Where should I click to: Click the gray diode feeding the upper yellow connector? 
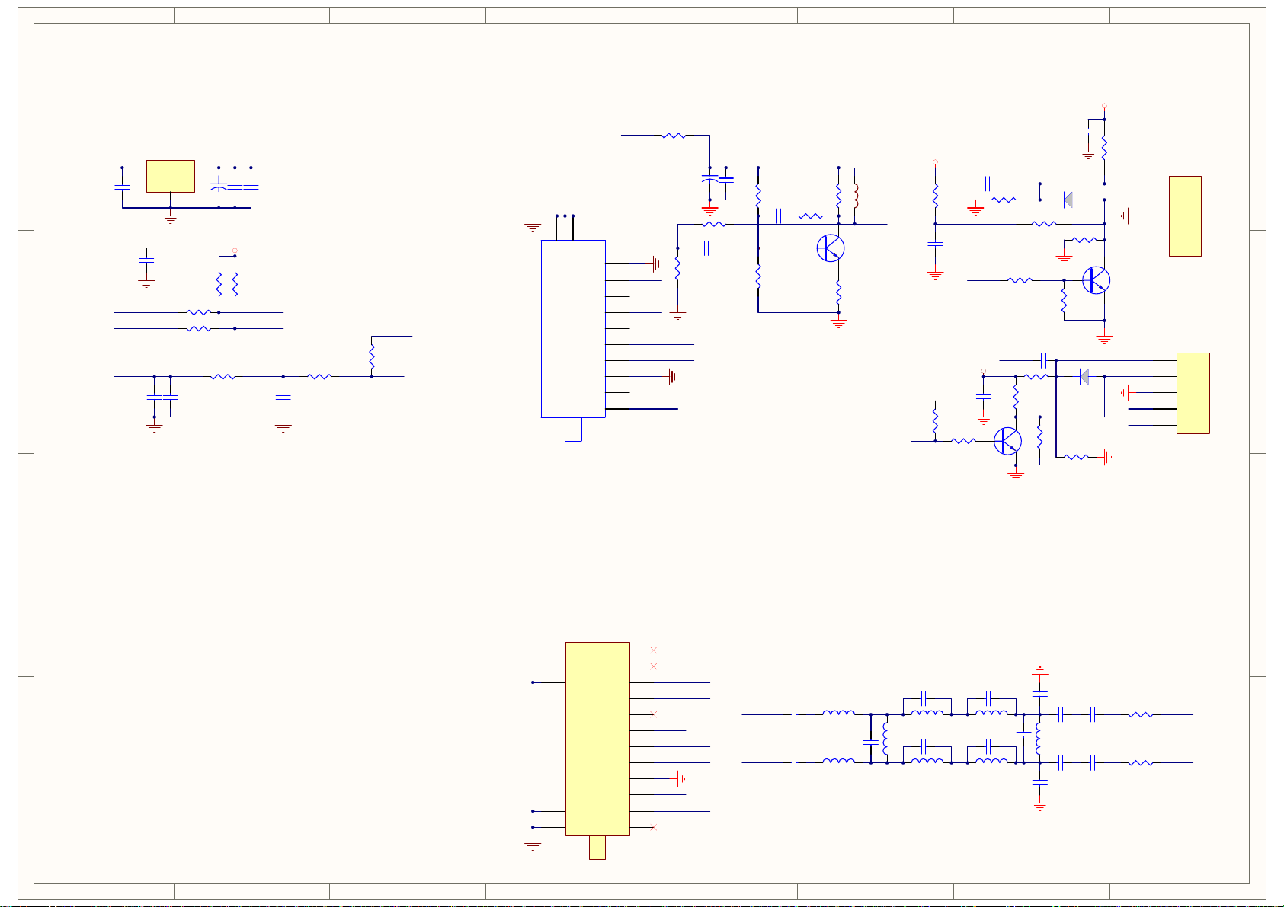1068,200
